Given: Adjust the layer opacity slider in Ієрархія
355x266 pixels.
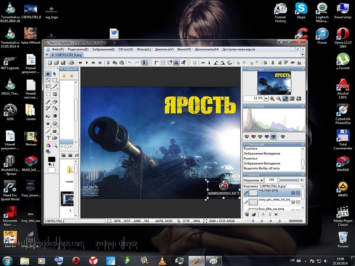Looking at the screenshot, I should click(x=289, y=180).
